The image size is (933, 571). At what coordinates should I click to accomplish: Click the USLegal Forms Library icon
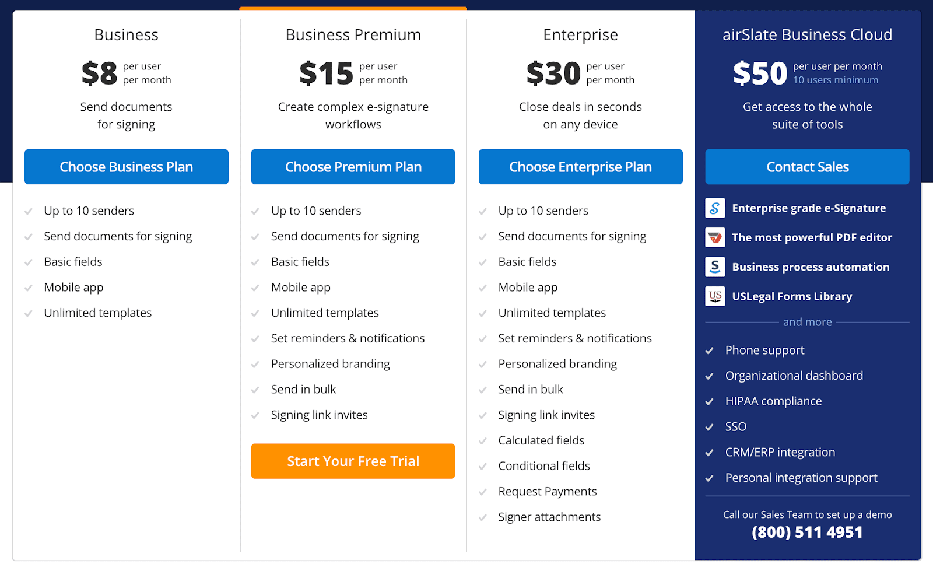point(715,296)
